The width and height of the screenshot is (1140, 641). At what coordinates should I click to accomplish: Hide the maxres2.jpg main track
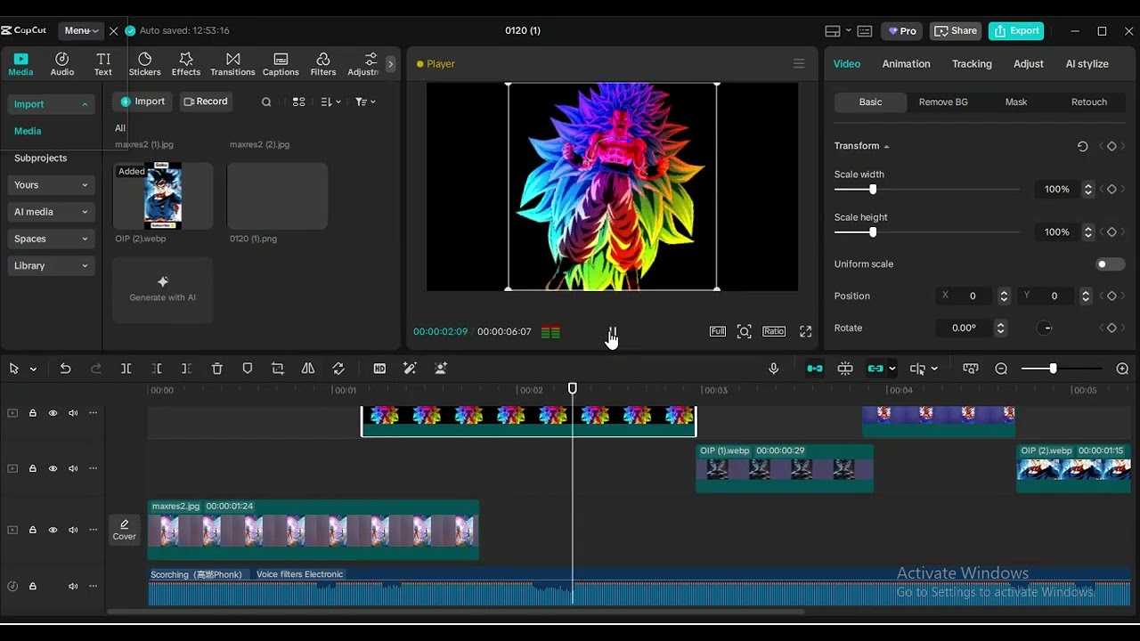click(53, 531)
